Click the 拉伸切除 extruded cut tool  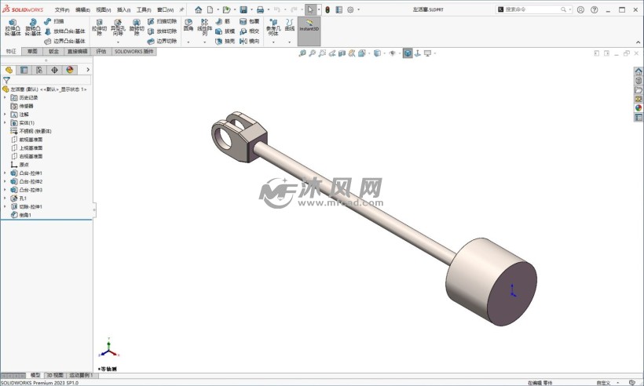coord(99,27)
